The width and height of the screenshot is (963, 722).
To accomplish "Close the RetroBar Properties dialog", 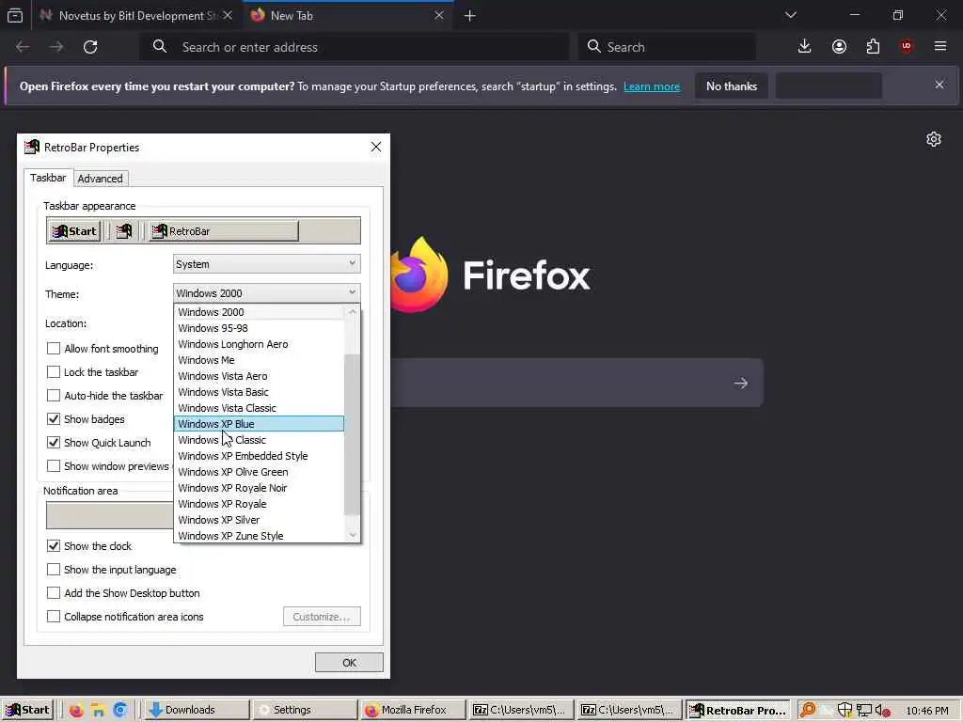I will [376, 147].
